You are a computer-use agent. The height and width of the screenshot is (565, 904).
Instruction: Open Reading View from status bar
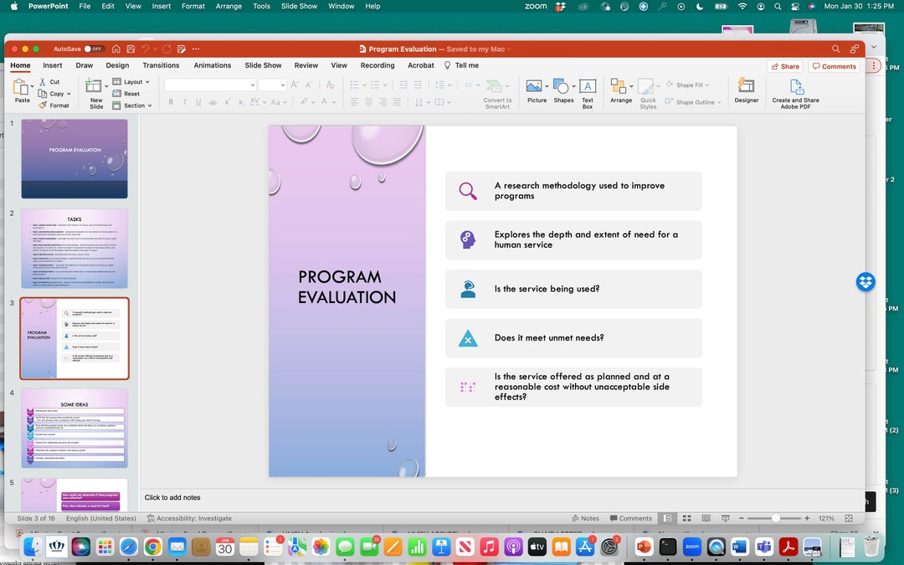(706, 518)
